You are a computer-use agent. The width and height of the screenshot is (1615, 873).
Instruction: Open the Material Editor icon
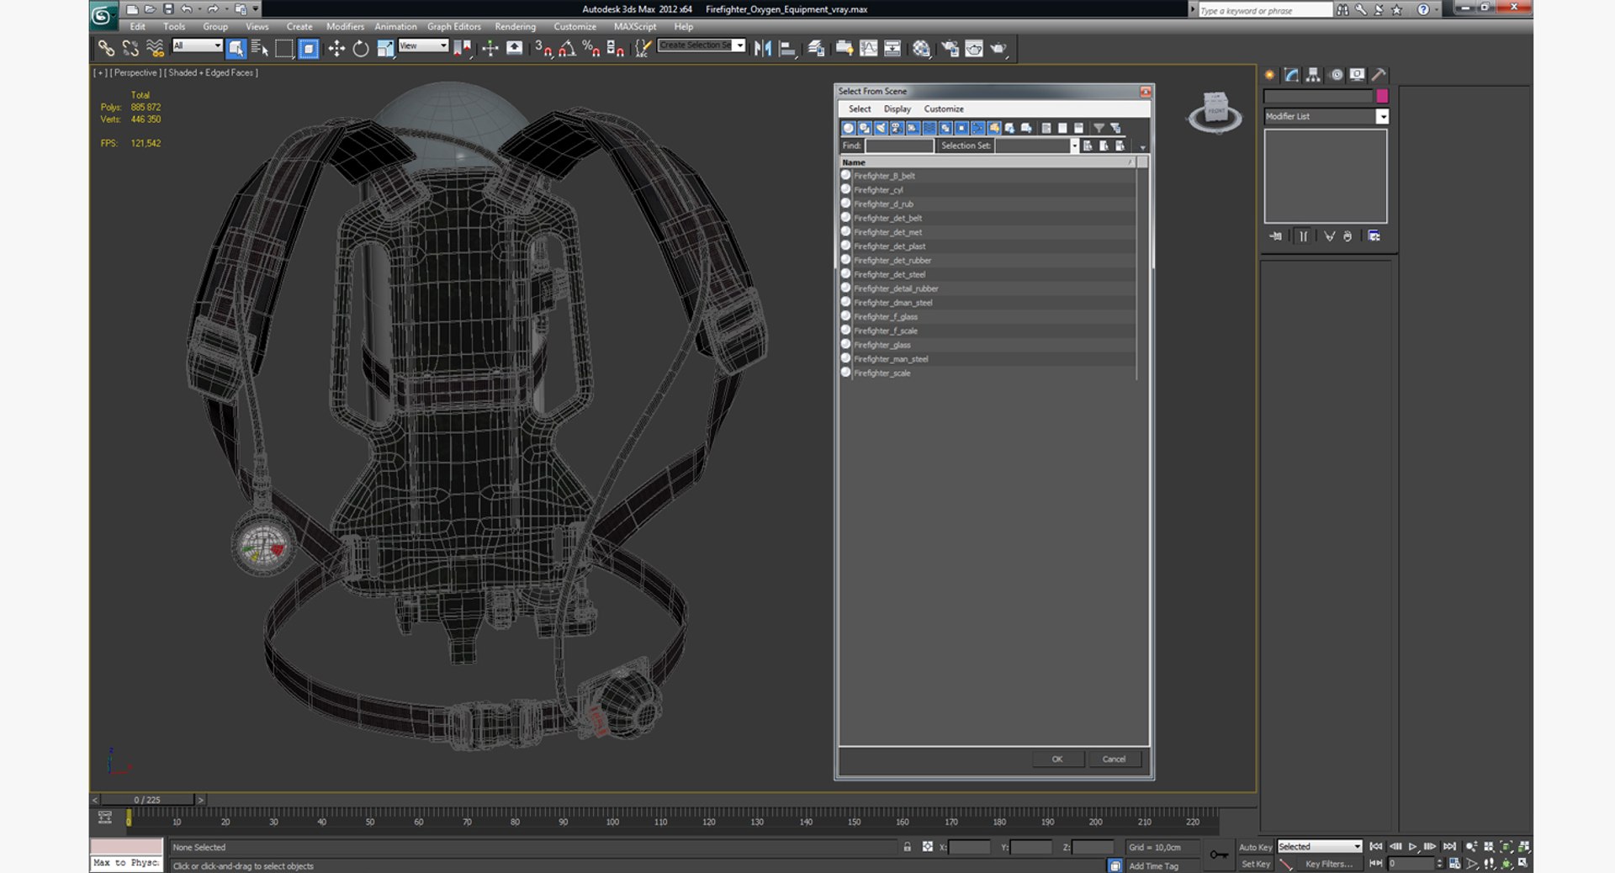pos(921,49)
